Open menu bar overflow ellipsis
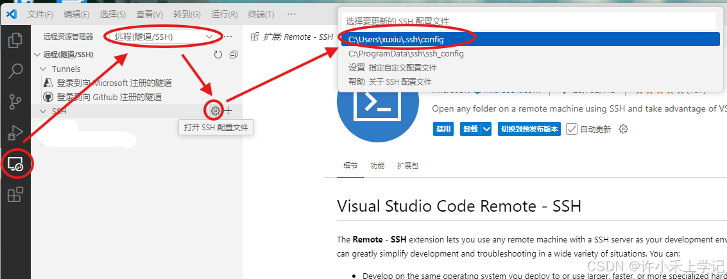The width and height of the screenshot is (727, 279). click(292, 14)
